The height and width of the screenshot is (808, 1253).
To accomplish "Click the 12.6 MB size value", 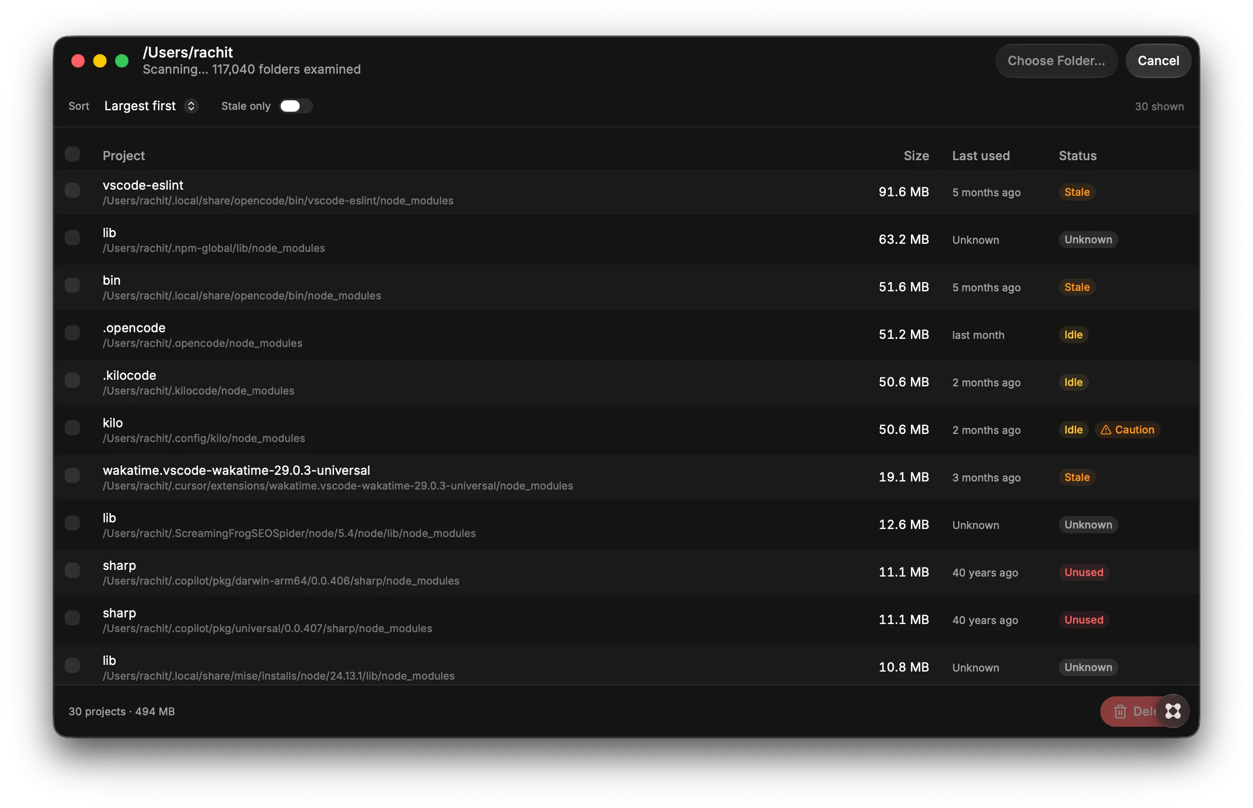I will (903, 525).
